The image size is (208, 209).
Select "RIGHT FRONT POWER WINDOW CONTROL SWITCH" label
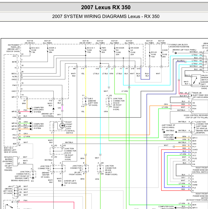[x=200, y=170]
